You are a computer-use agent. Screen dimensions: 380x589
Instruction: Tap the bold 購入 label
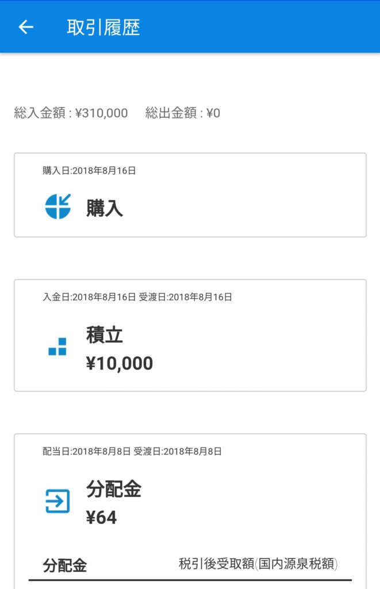click(x=105, y=208)
